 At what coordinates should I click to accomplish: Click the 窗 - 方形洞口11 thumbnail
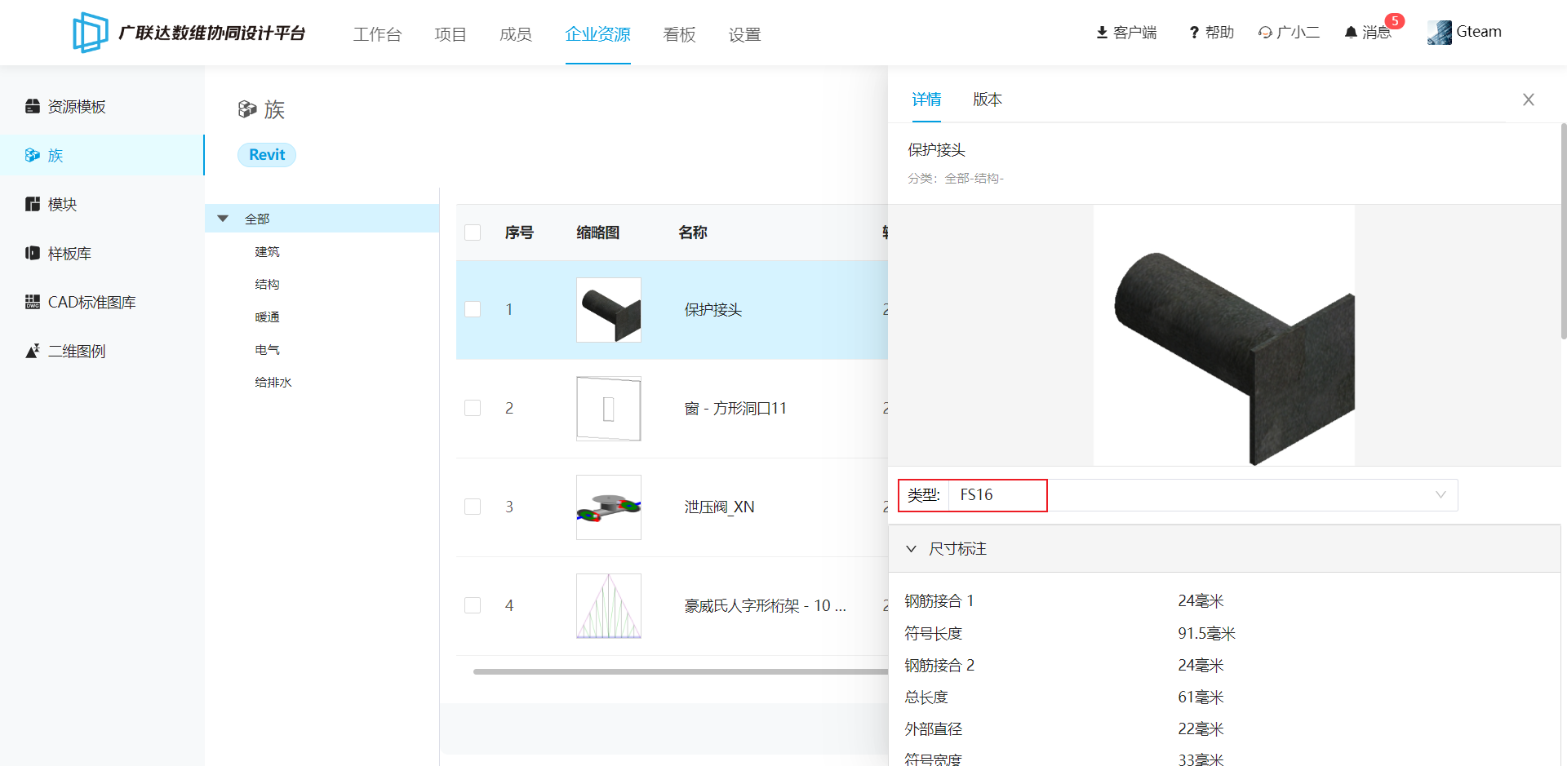(609, 409)
